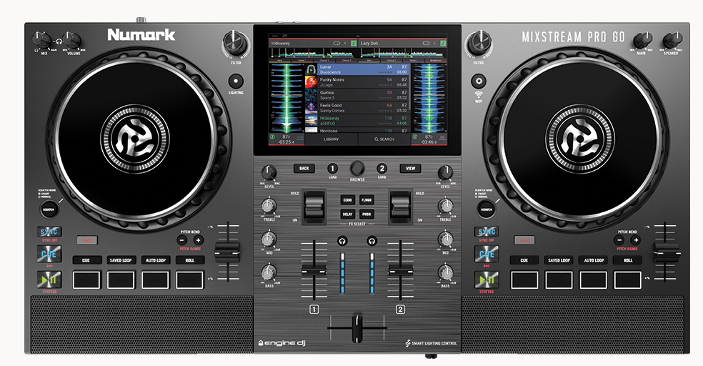Hit the play/pause button on deck 1
This screenshot has width=703, height=366.
(49, 280)
